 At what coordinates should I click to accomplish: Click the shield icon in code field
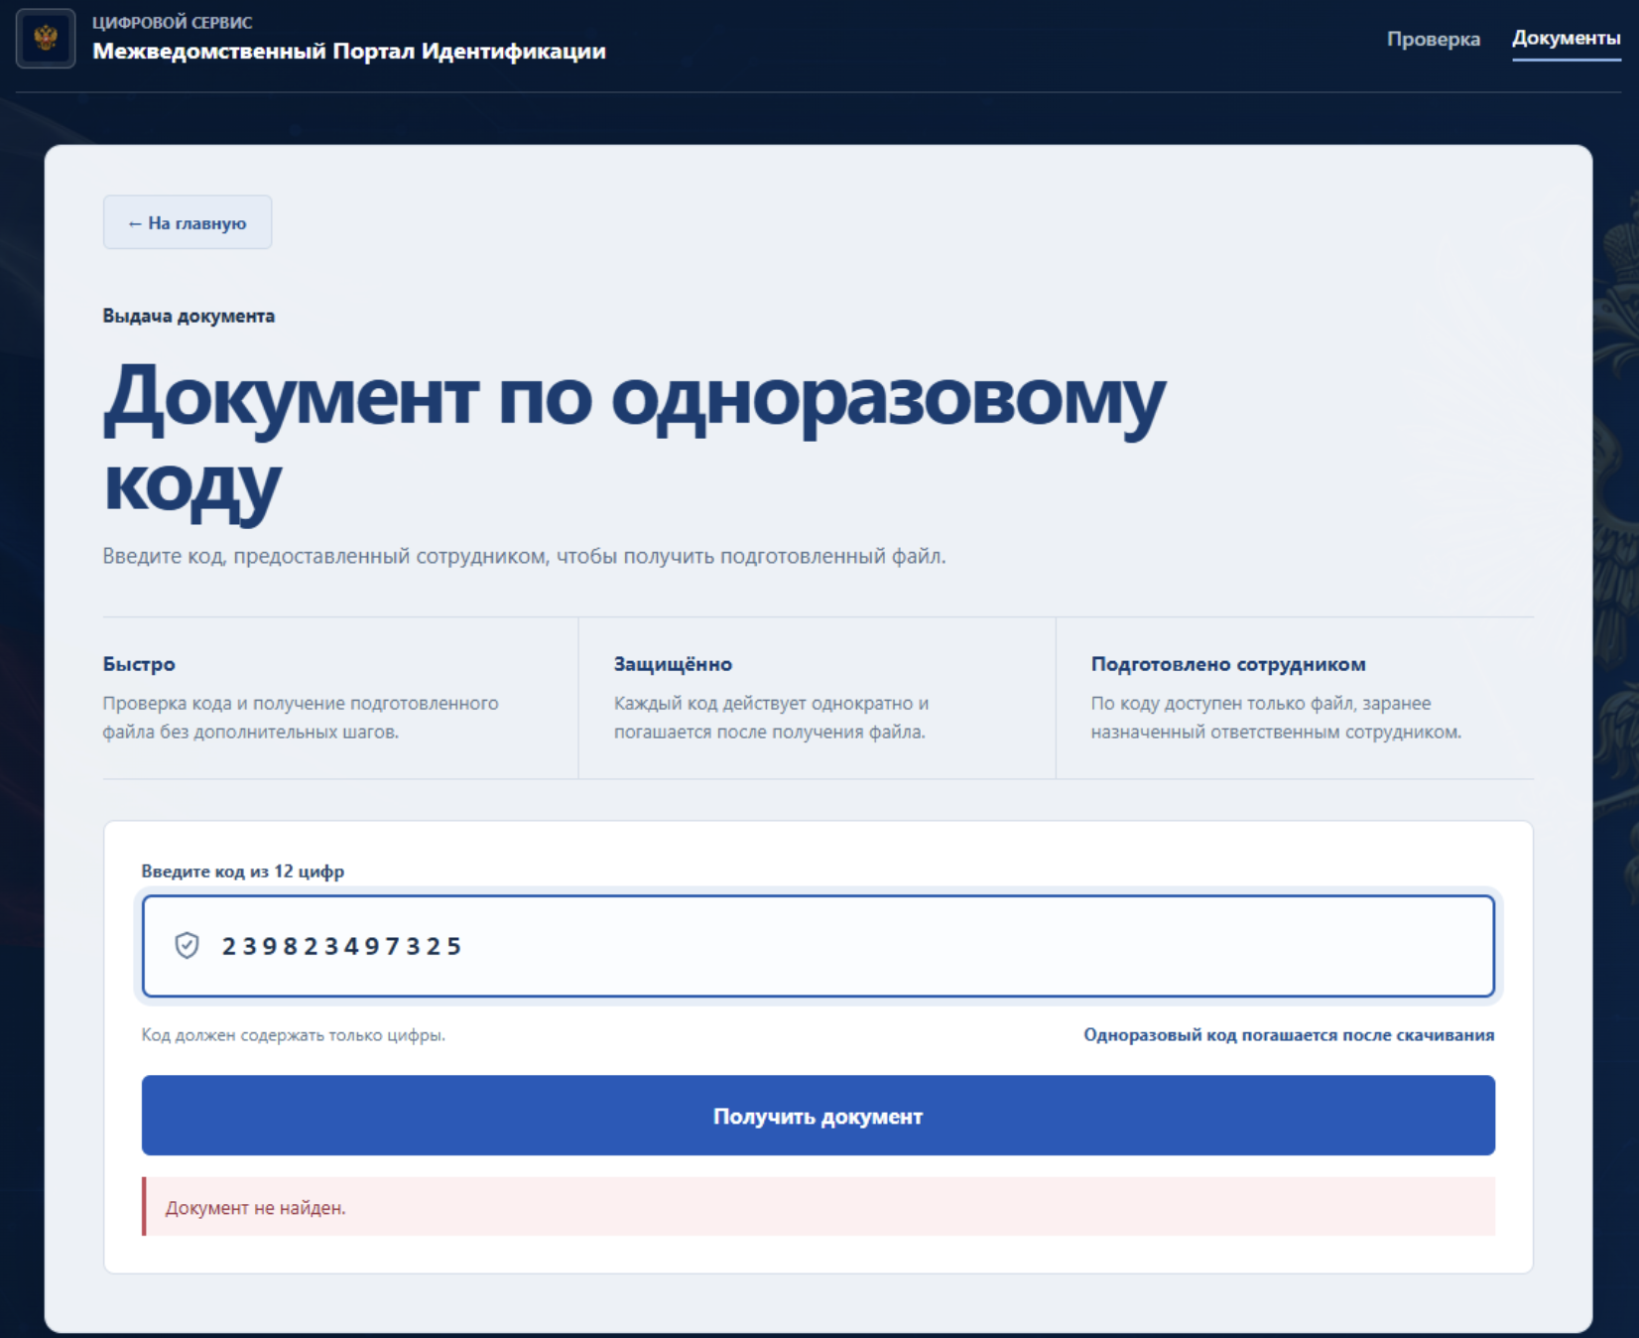[x=187, y=945]
